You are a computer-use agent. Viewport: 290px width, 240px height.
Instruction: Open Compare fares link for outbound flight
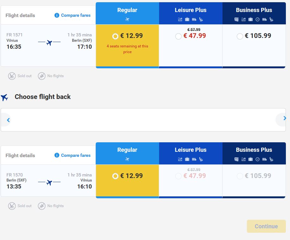[x=76, y=15]
